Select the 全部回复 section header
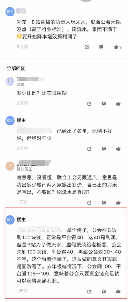 [x=16, y=68]
